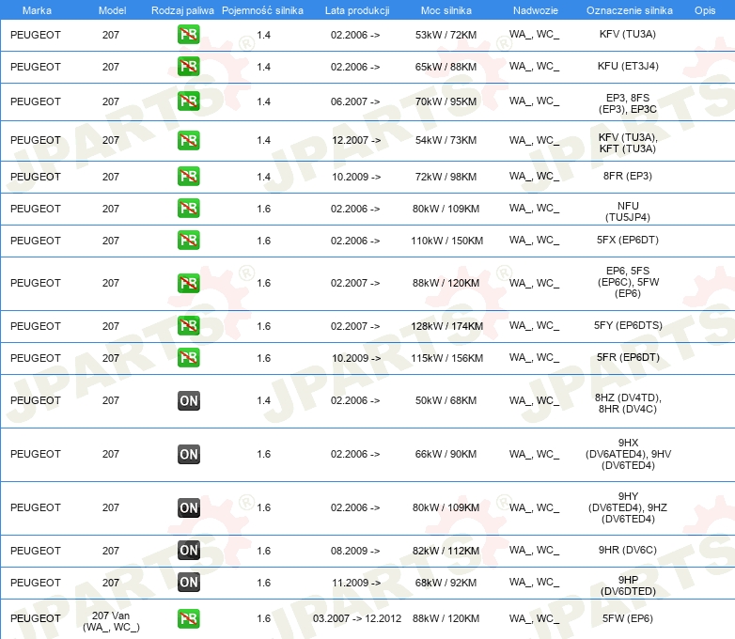Click the Opis column header
Image resolution: width=735 pixels, height=639 pixels.
[705, 10]
